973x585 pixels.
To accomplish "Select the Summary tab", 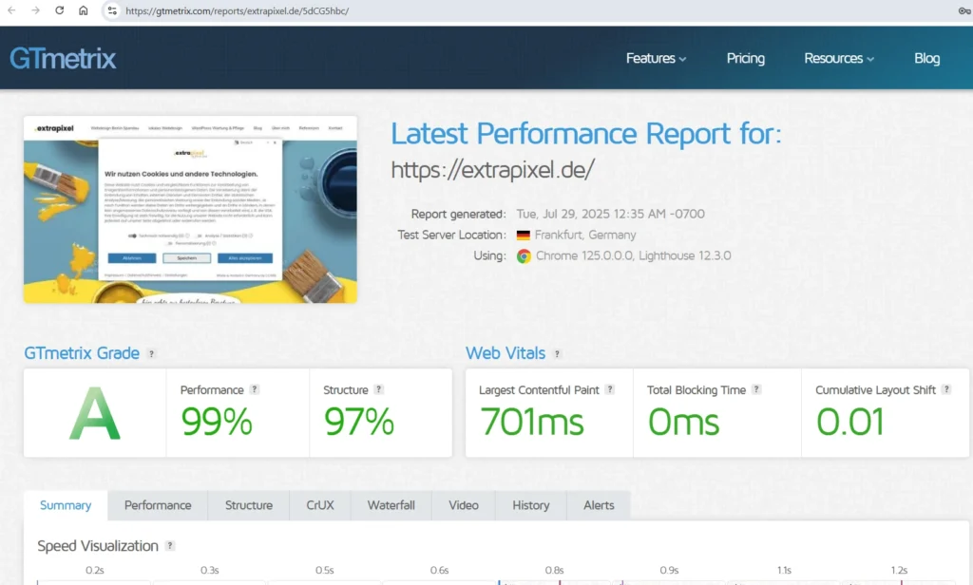I will pyautogui.click(x=66, y=505).
